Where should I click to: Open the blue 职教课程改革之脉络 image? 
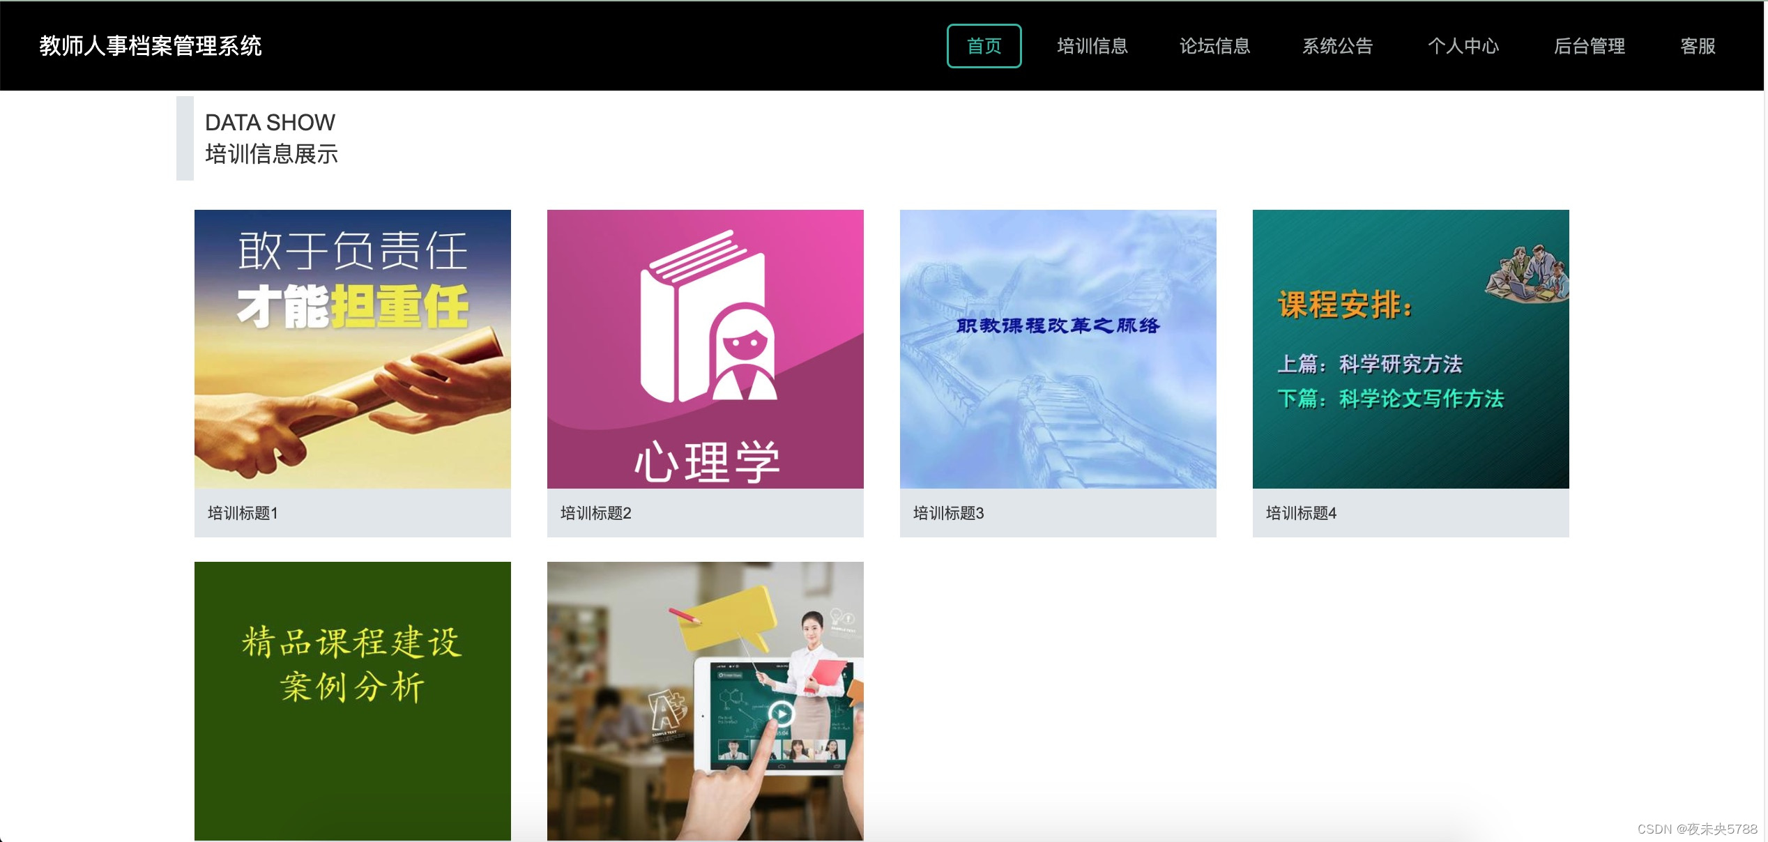(x=1058, y=349)
